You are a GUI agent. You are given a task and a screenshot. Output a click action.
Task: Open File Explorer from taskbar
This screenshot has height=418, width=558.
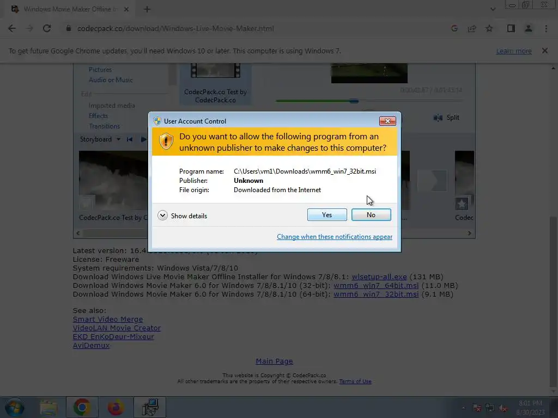tap(48, 407)
